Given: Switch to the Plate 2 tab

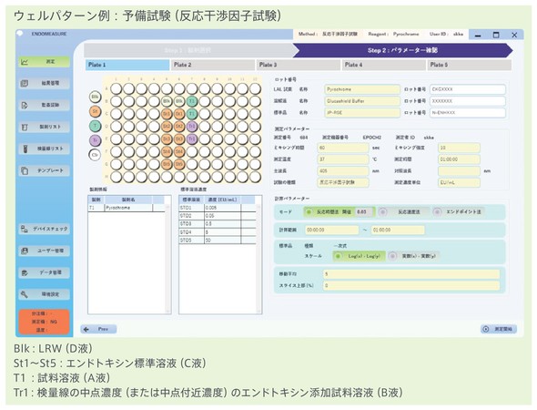Looking at the screenshot, I should coord(213,65).
